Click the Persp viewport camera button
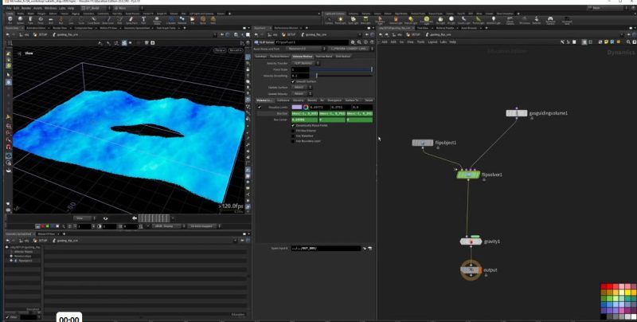The image size is (637, 322). pyautogui.click(x=221, y=50)
